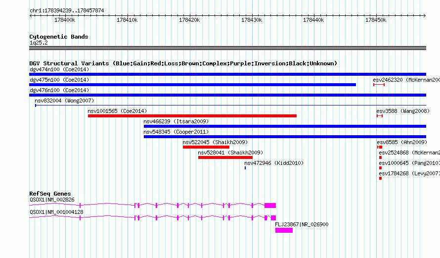
Task: Click the esv1784268 (Levy2007) red square marker
Action: click(381, 178)
